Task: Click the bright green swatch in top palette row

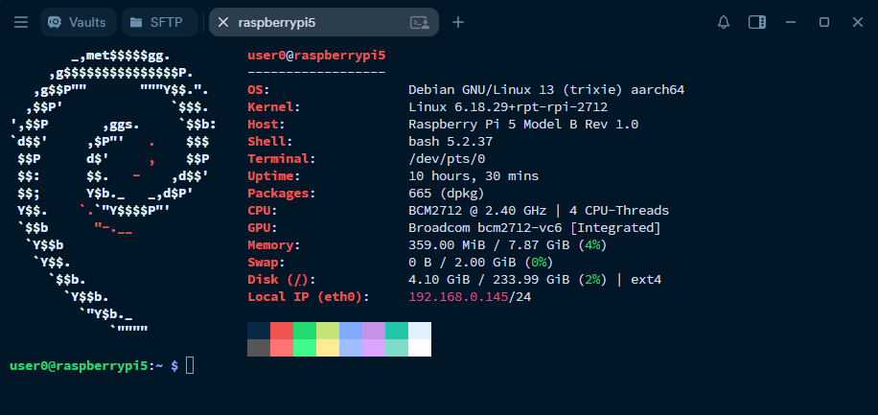Action: [x=305, y=331]
